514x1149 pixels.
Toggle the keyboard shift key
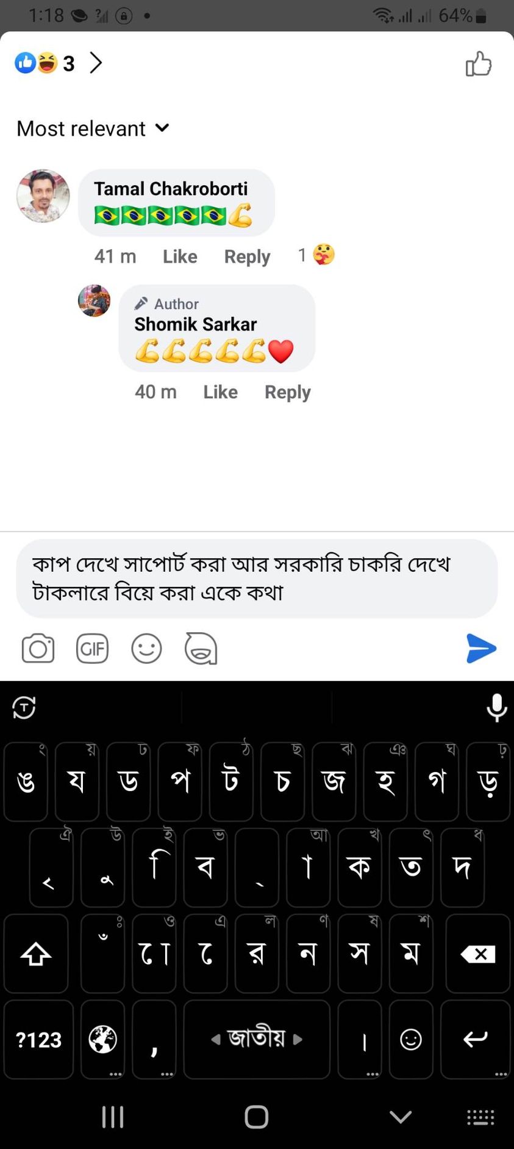36,954
